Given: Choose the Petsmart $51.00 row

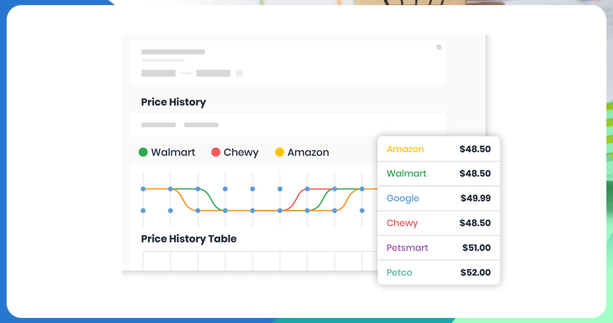Looking at the screenshot, I should pyautogui.click(x=439, y=248).
